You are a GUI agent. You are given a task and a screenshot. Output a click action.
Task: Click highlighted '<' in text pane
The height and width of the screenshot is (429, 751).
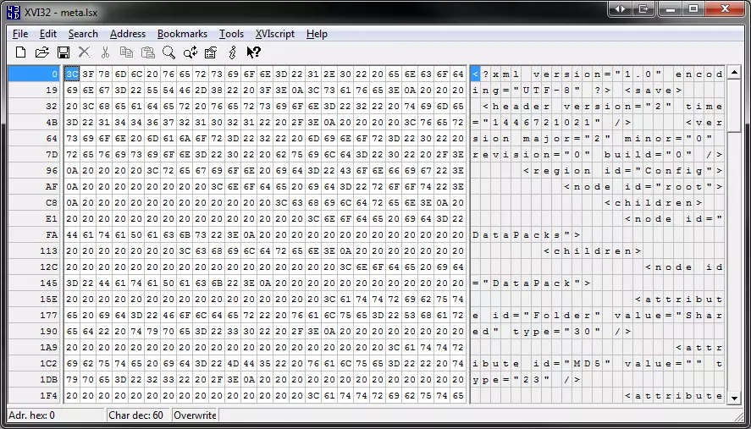(x=476, y=74)
